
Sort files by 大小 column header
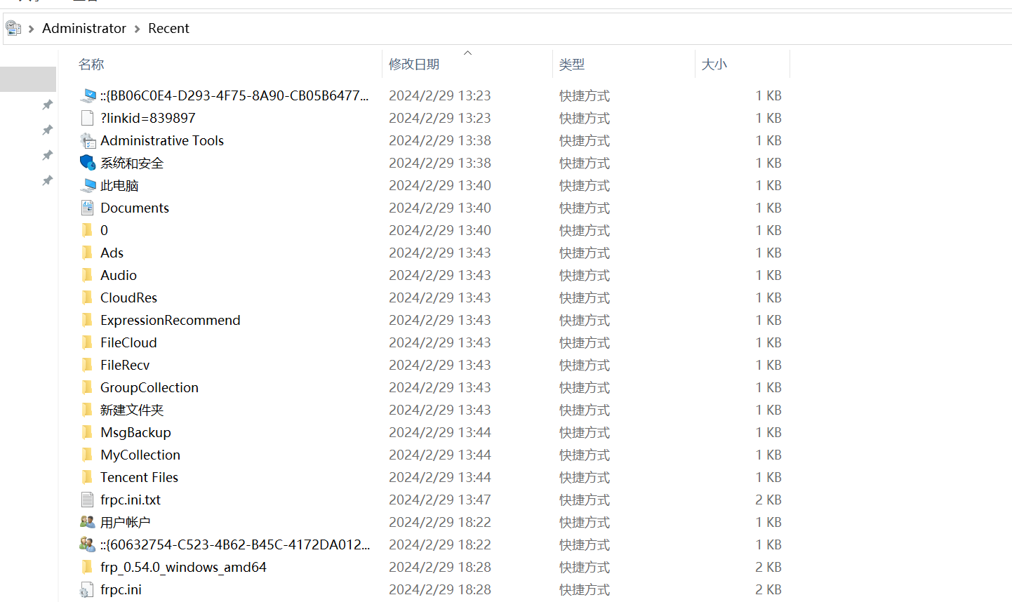point(714,65)
